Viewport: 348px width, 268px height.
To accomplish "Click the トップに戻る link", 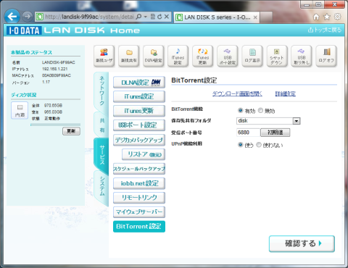I will point(325,30).
